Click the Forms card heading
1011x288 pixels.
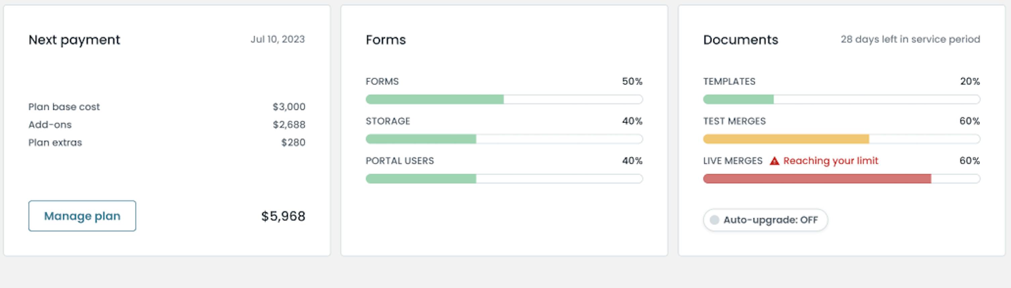[385, 40]
